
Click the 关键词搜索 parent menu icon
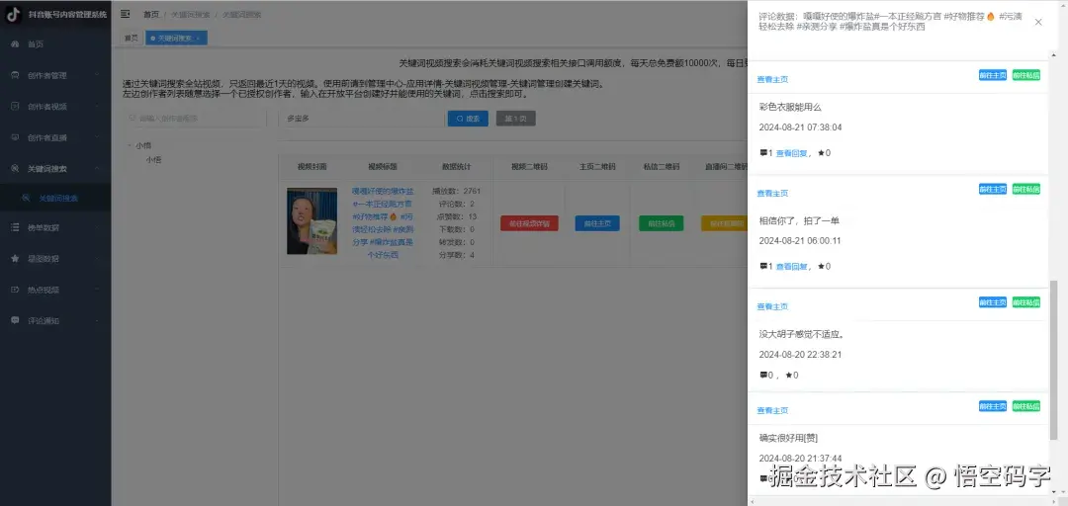15,168
